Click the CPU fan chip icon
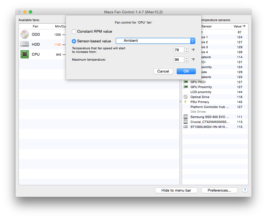The height and width of the screenshot is (219, 267). click(25, 54)
